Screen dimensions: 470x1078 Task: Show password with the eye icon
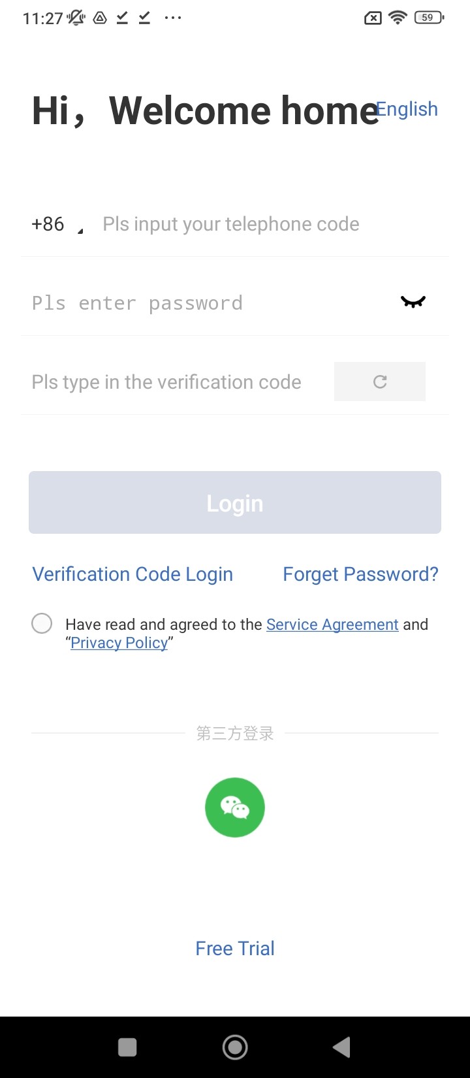(413, 302)
